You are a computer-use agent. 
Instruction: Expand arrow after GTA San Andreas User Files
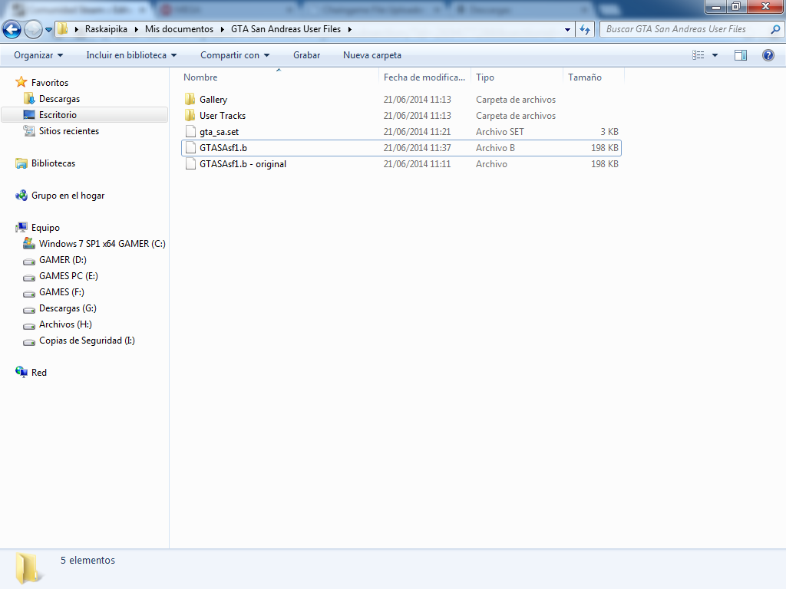[x=349, y=29]
